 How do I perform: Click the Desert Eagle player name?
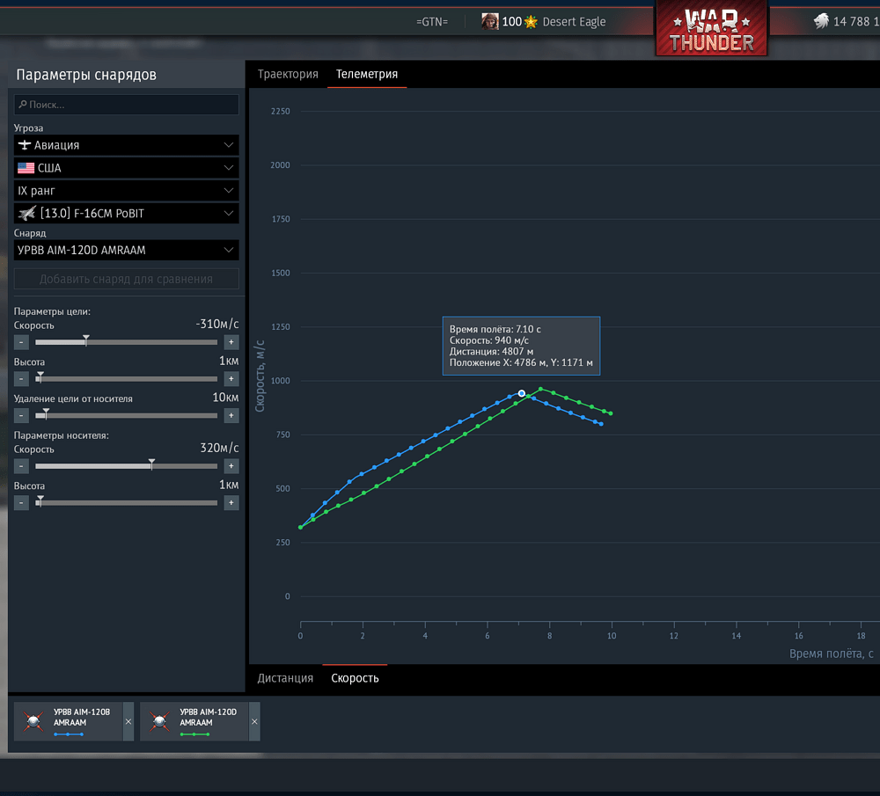(574, 22)
